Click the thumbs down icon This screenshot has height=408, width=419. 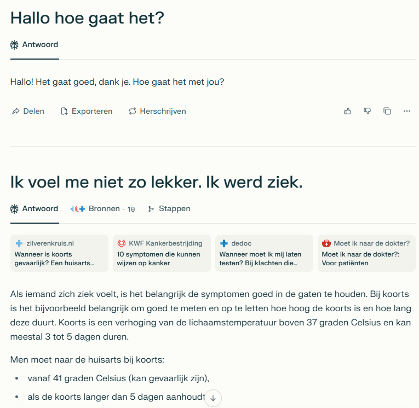367,111
